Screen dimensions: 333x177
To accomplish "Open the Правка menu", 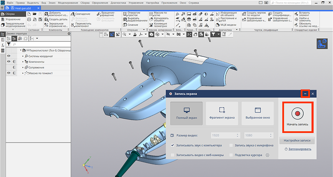I will click(x=20, y=3).
